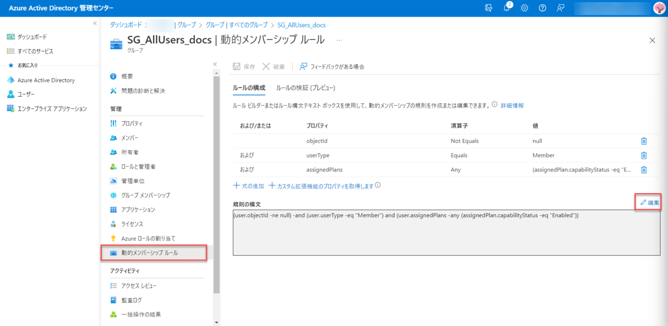Click the truncated assignedPlan.capabilityStatus value cell
The image size is (668, 326).
pyautogui.click(x=581, y=170)
